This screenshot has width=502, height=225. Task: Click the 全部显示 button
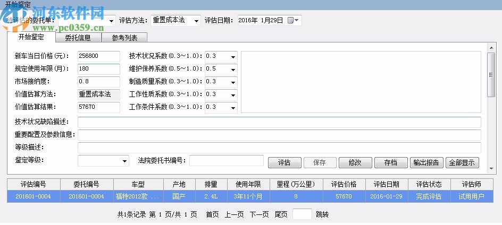point(462,163)
